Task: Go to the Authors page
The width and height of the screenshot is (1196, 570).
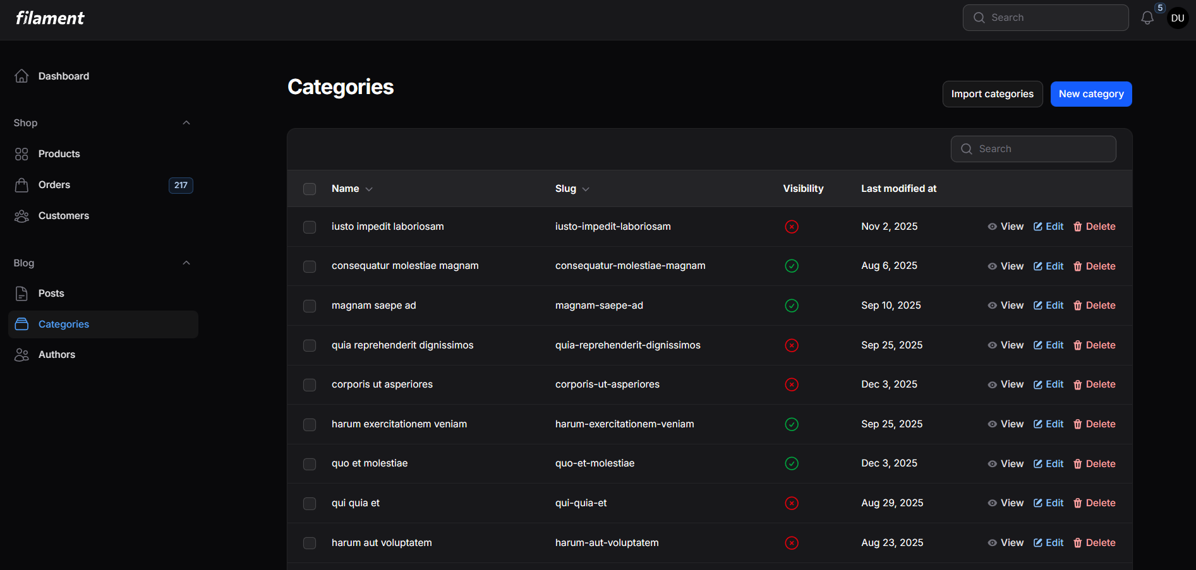Action: pos(57,355)
